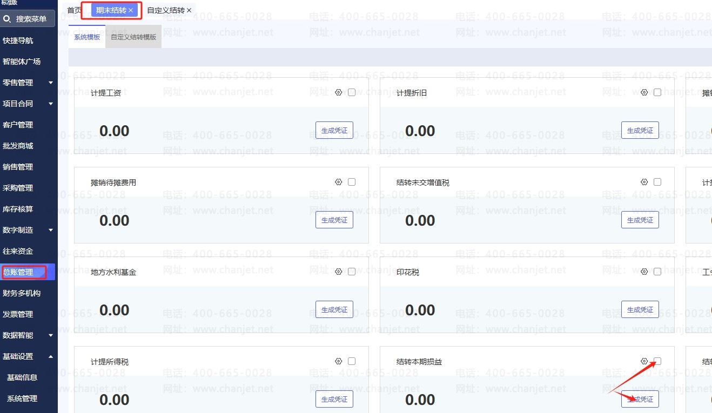Expand the 项目合同 menu arrow
The width and height of the screenshot is (712, 413).
(x=51, y=104)
